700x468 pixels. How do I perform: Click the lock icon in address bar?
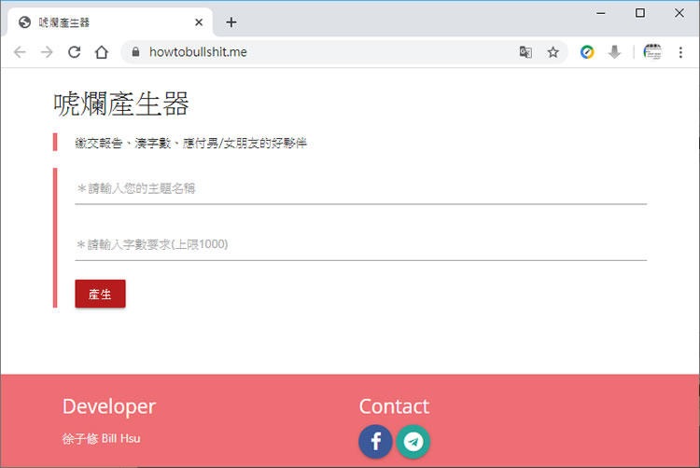pyautogui.click(x=135, y=52)
